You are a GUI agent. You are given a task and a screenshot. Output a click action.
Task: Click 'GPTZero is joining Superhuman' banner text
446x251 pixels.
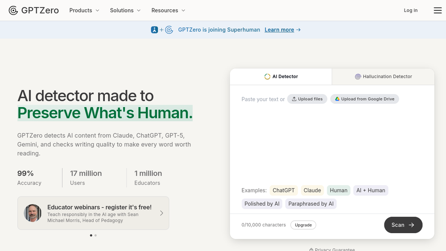pos(219,30)
